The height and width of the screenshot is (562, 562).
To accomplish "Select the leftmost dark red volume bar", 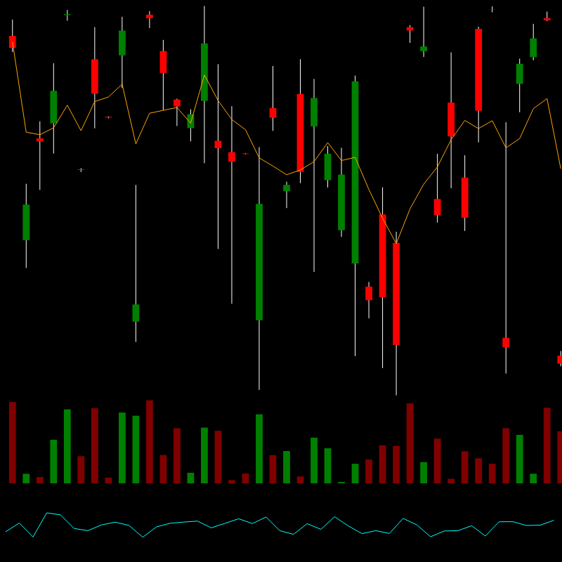I will pyautogui.click(x=12, y=442).
